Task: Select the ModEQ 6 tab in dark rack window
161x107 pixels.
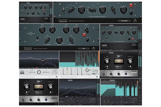Action: point(70,80)
